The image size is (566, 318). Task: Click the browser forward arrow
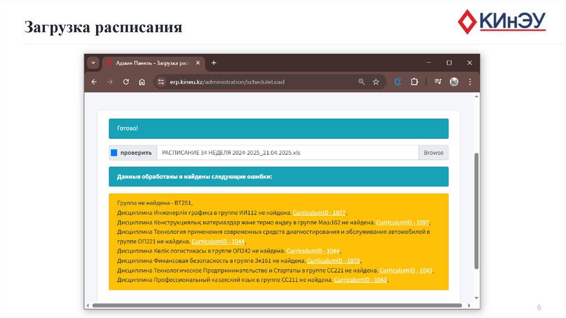pyautogui.click(x=110, y=82)
